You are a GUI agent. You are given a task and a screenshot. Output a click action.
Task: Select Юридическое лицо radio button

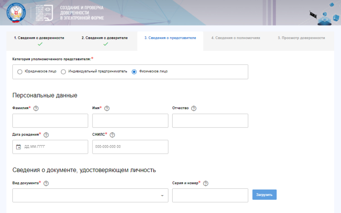(20, 72)
